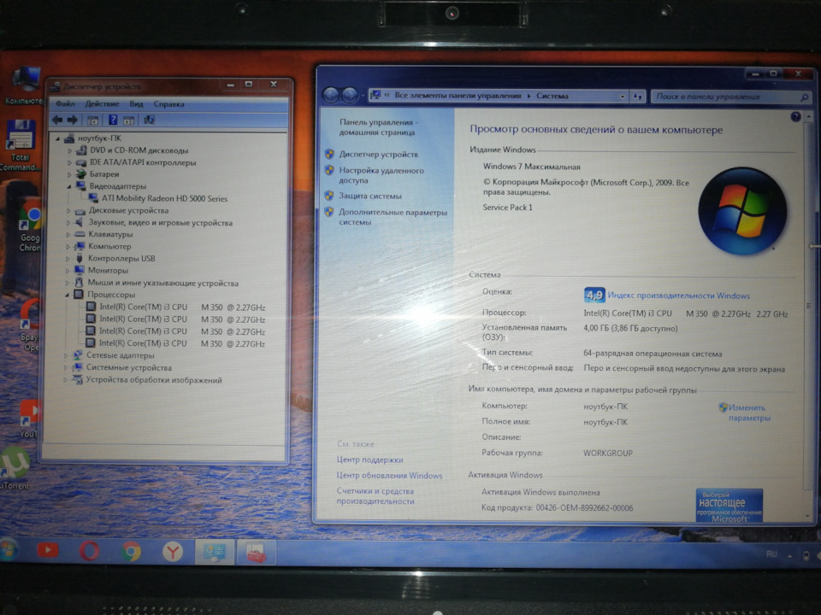Click Система in the breadcrumb path
This screenshot has width=821, height=615.
[x=552, y=96]
